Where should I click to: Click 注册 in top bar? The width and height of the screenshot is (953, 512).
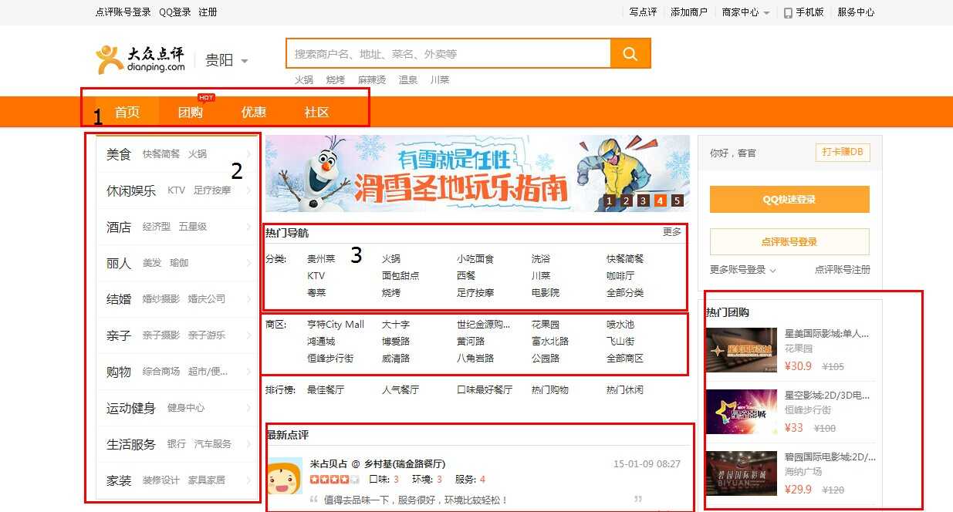(x=208, y=12)
